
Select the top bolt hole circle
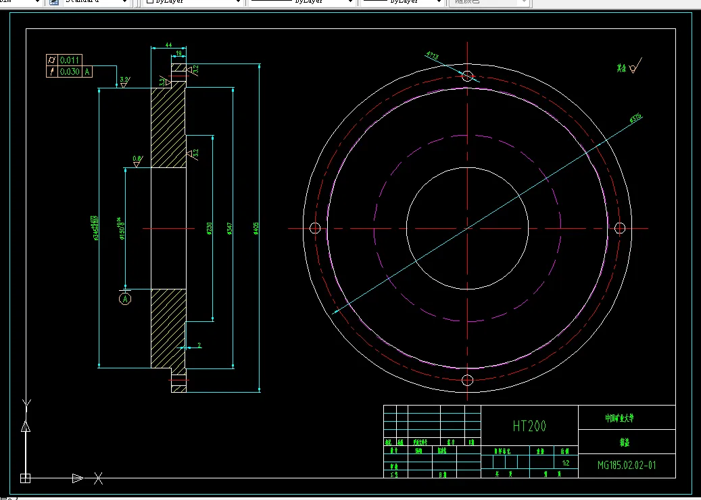468,76
